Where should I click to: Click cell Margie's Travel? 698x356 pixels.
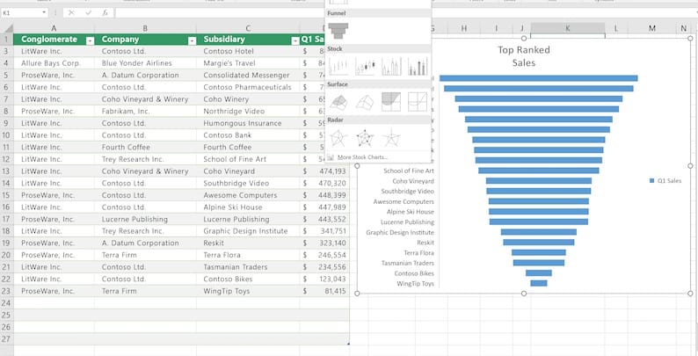(x=248, y=63)
